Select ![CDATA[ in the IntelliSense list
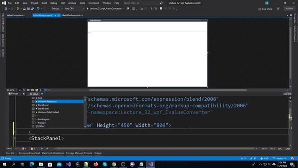Viewport: 298px width, 168px height. click(x=58, y=126)
